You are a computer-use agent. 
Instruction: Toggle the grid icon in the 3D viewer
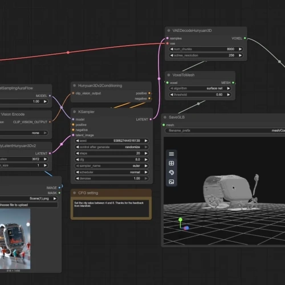[172, 163]
